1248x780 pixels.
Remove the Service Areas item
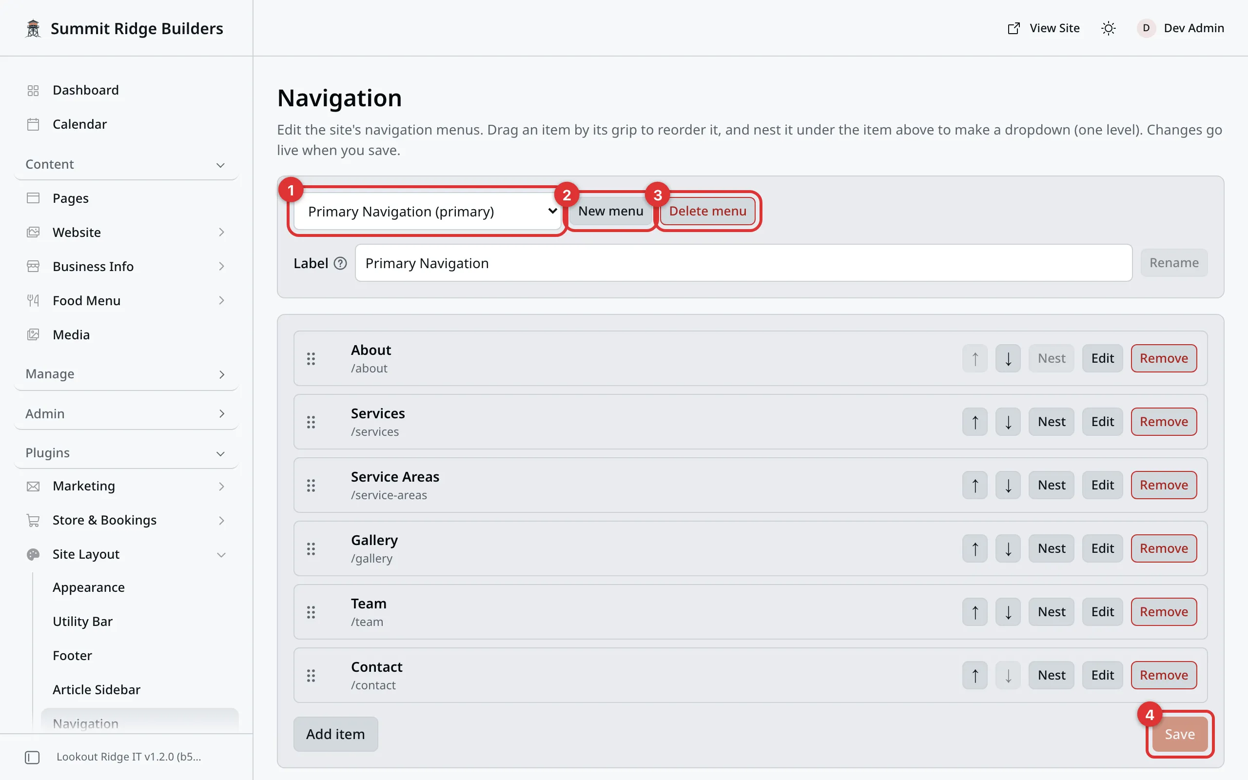pyautogui.click(x=1164, y=486)
